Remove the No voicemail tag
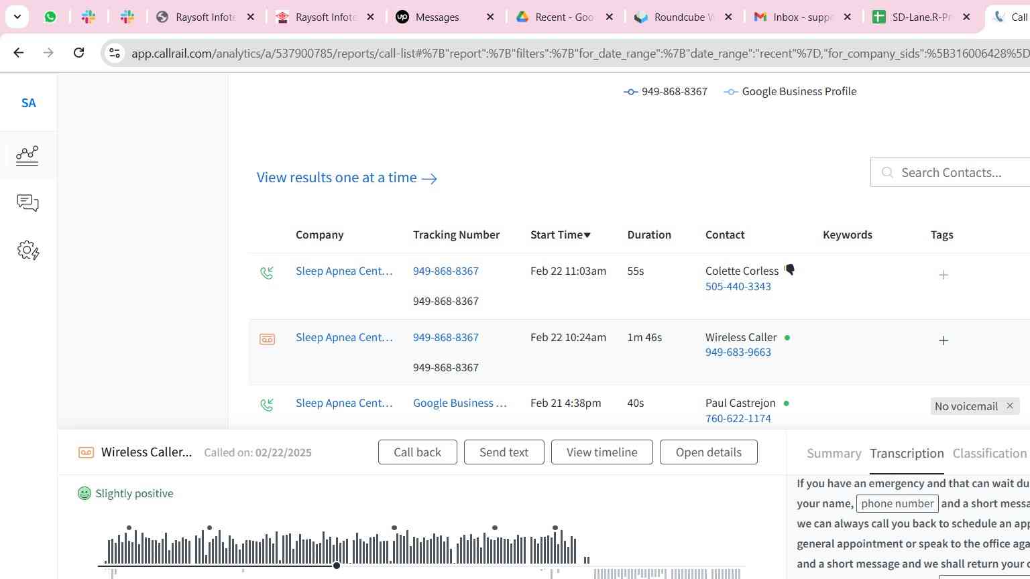 (1010, 405)
